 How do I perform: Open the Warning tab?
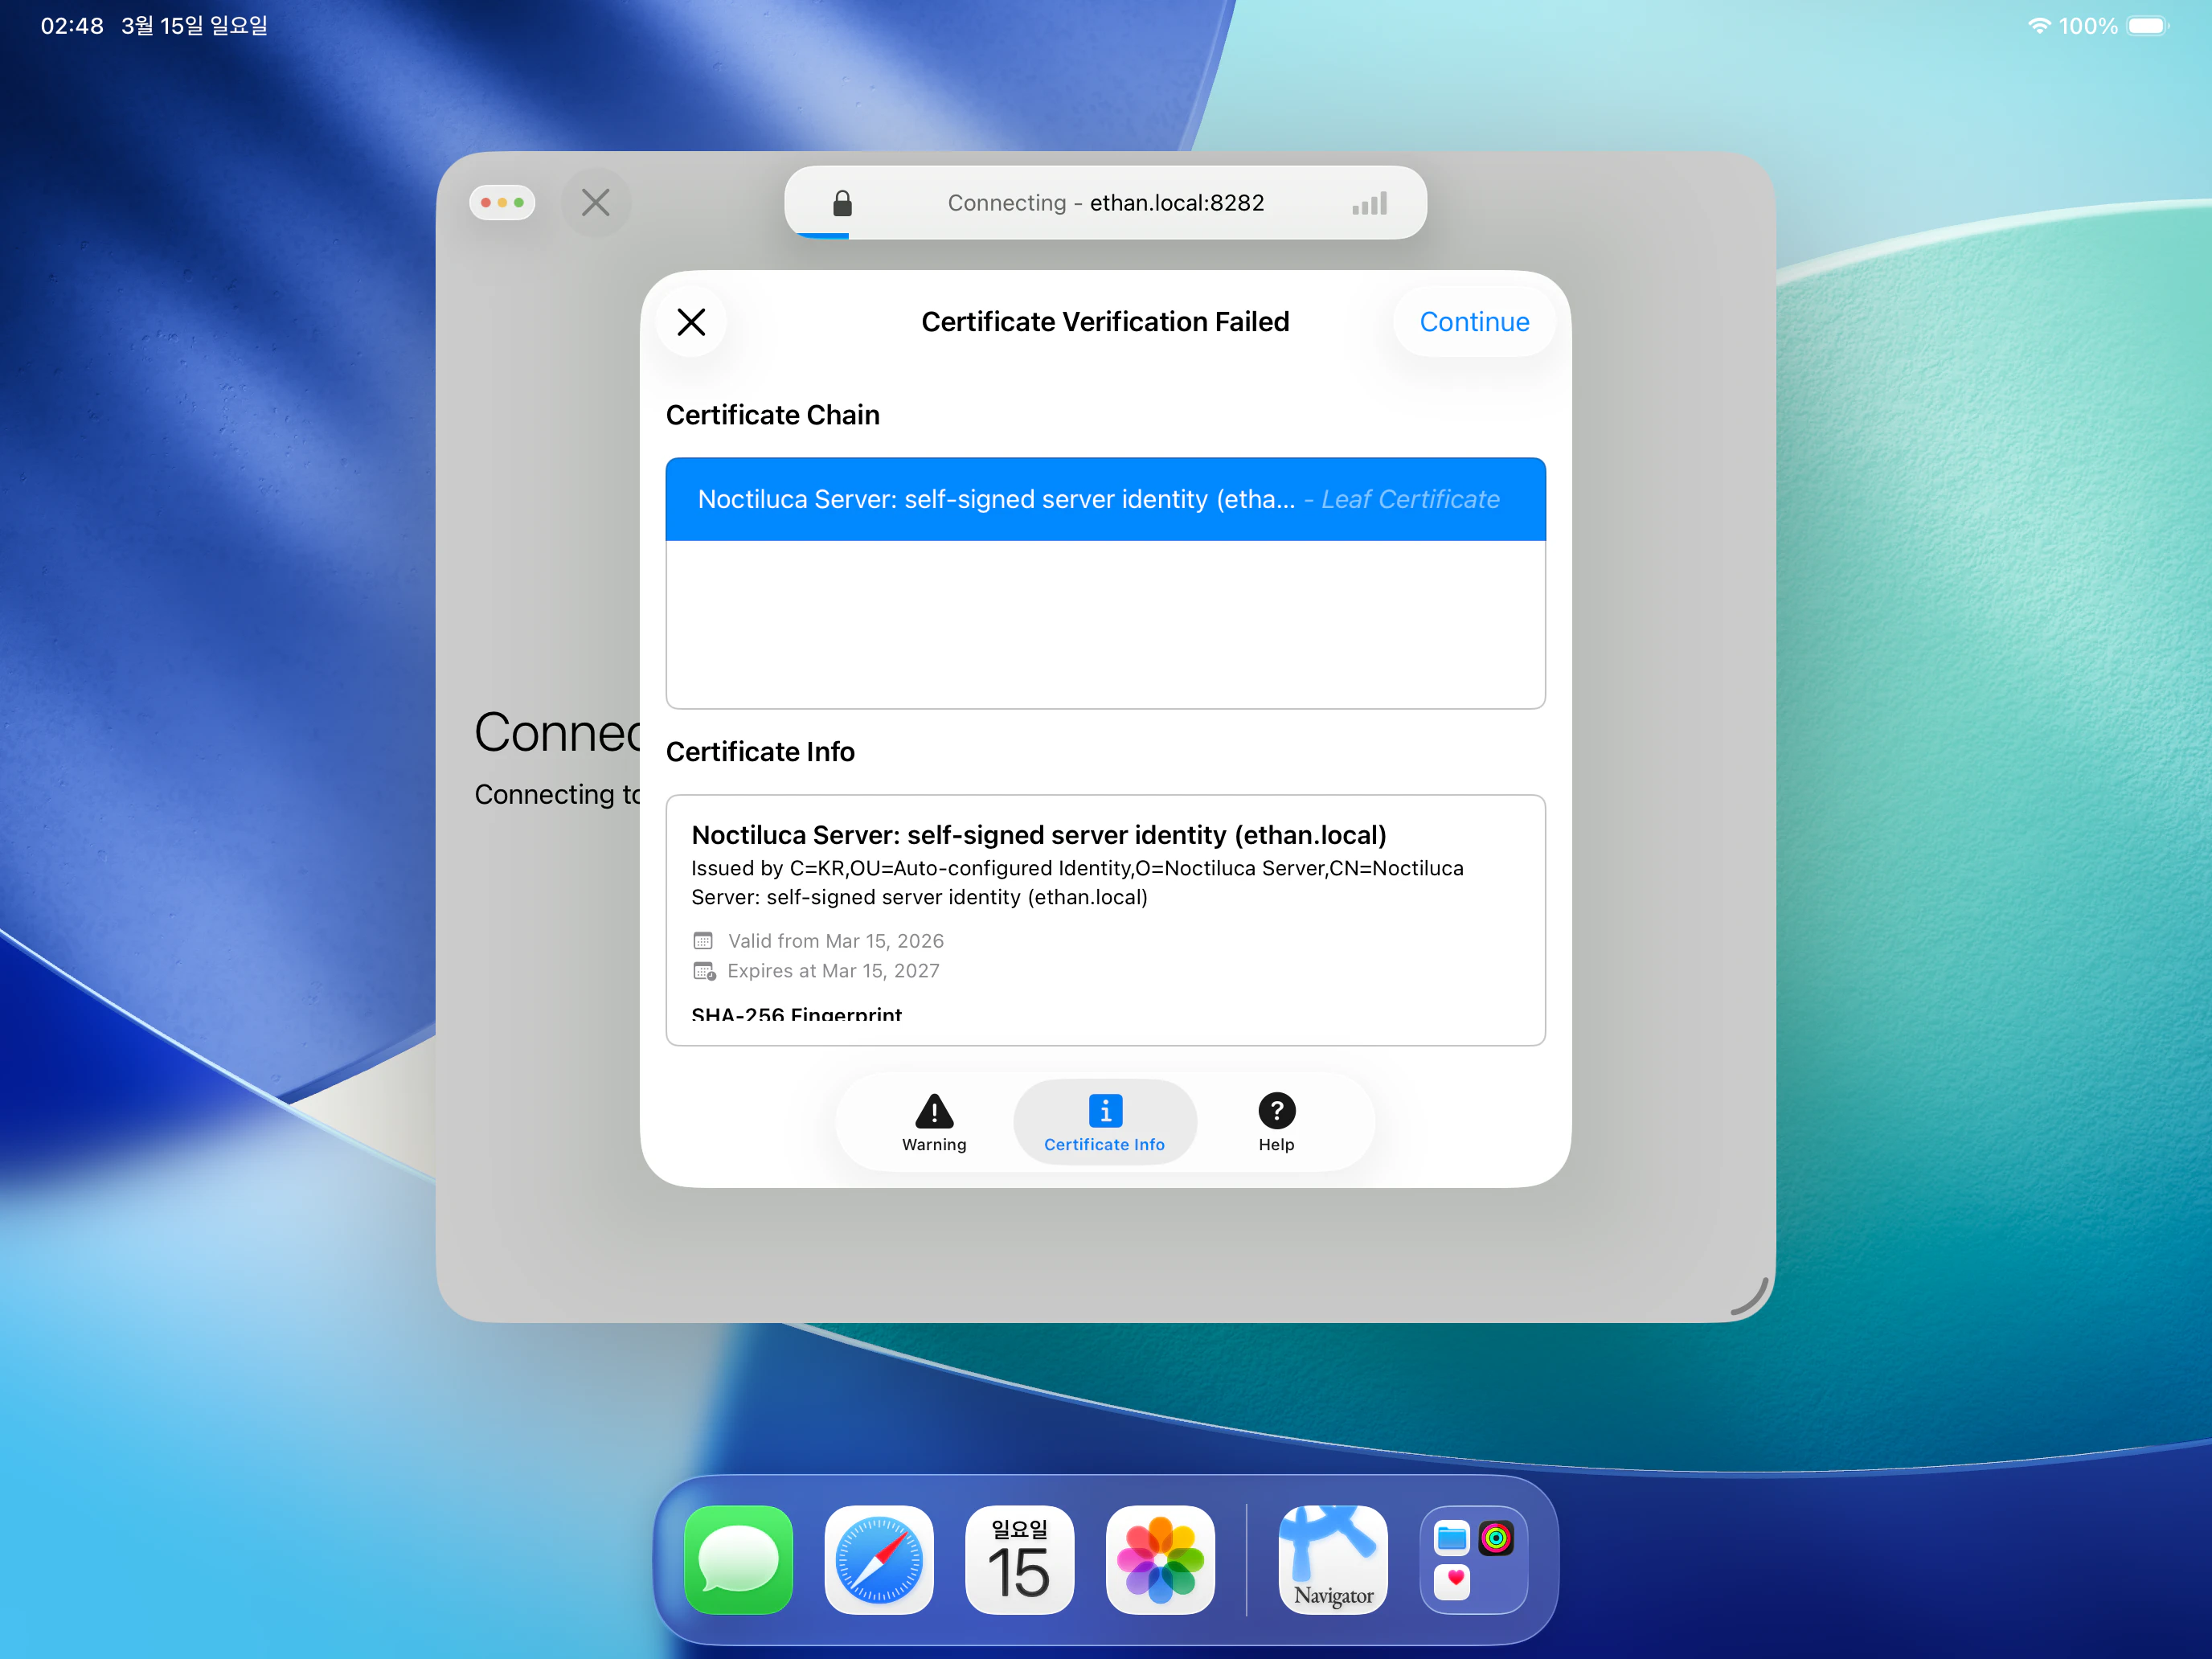point(933,1122)
